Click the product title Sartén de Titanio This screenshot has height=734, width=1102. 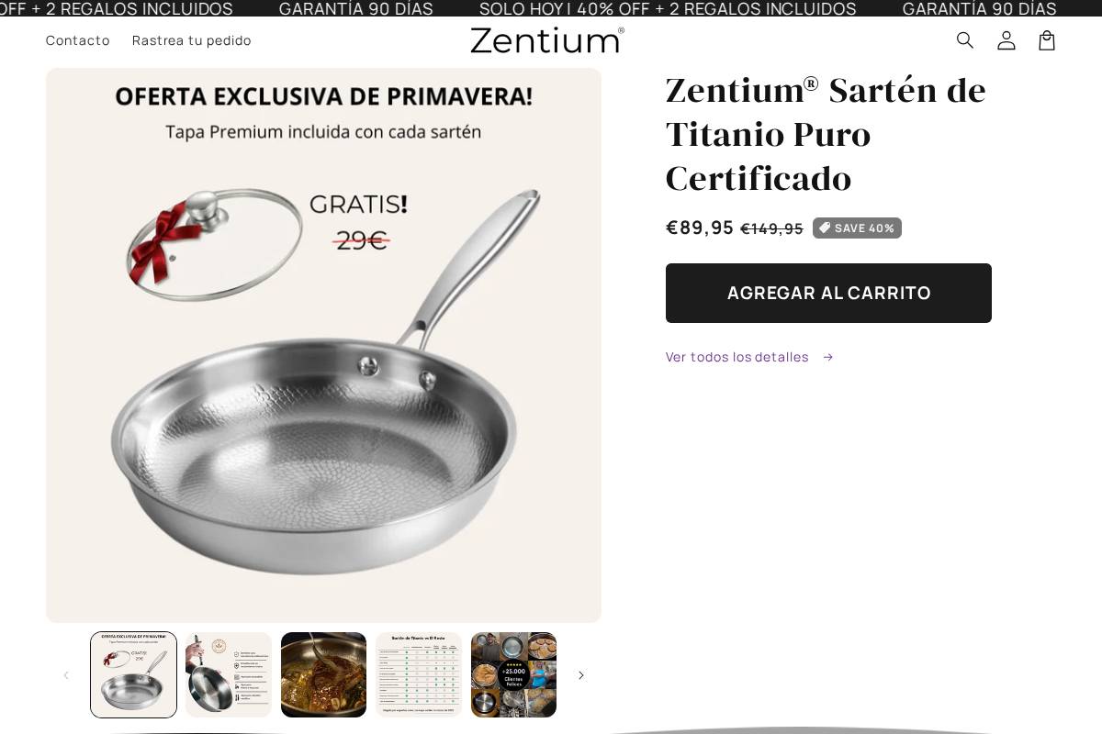[x=826, y=134]
